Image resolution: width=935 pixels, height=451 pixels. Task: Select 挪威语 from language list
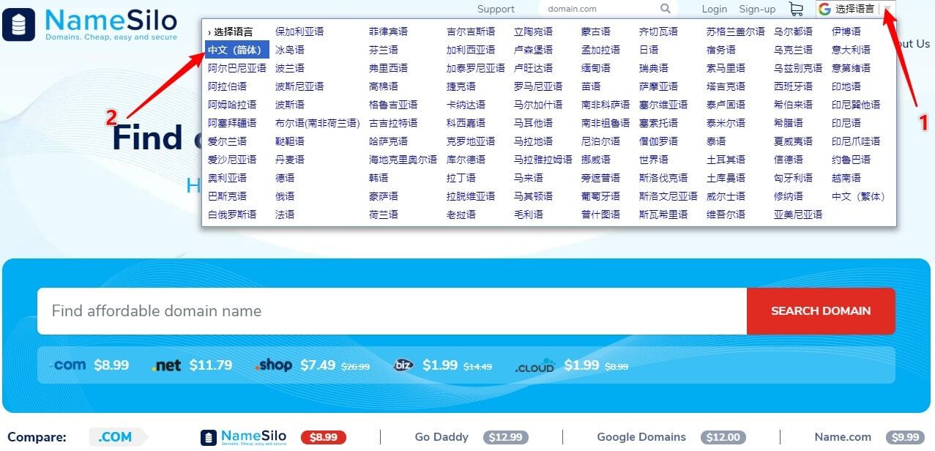click(x=595, y=160)
